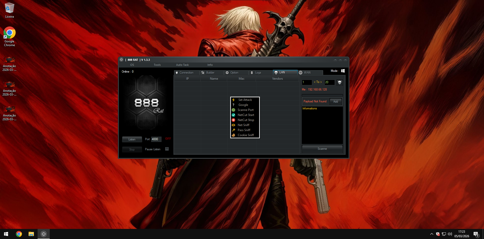The height and width of the screenshot is (239, 484).
Task: Choose Google in the context menu
Action: 245,105
